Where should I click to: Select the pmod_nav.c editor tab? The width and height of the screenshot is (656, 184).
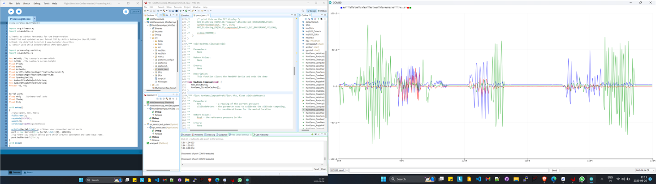click(x=201, y=15)
